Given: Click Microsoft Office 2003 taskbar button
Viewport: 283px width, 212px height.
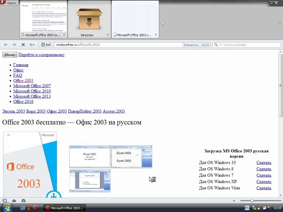Looking at the screenshot, I should 65,208.
